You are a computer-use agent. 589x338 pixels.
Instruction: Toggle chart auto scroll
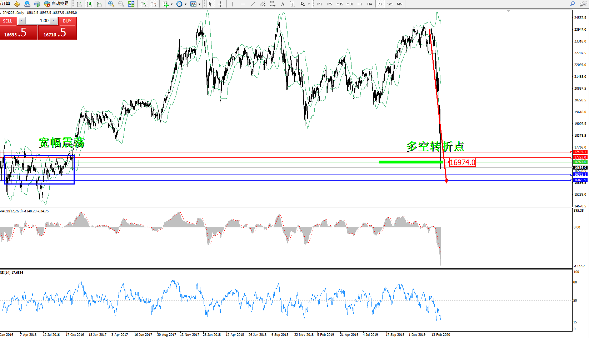(144, 4)
